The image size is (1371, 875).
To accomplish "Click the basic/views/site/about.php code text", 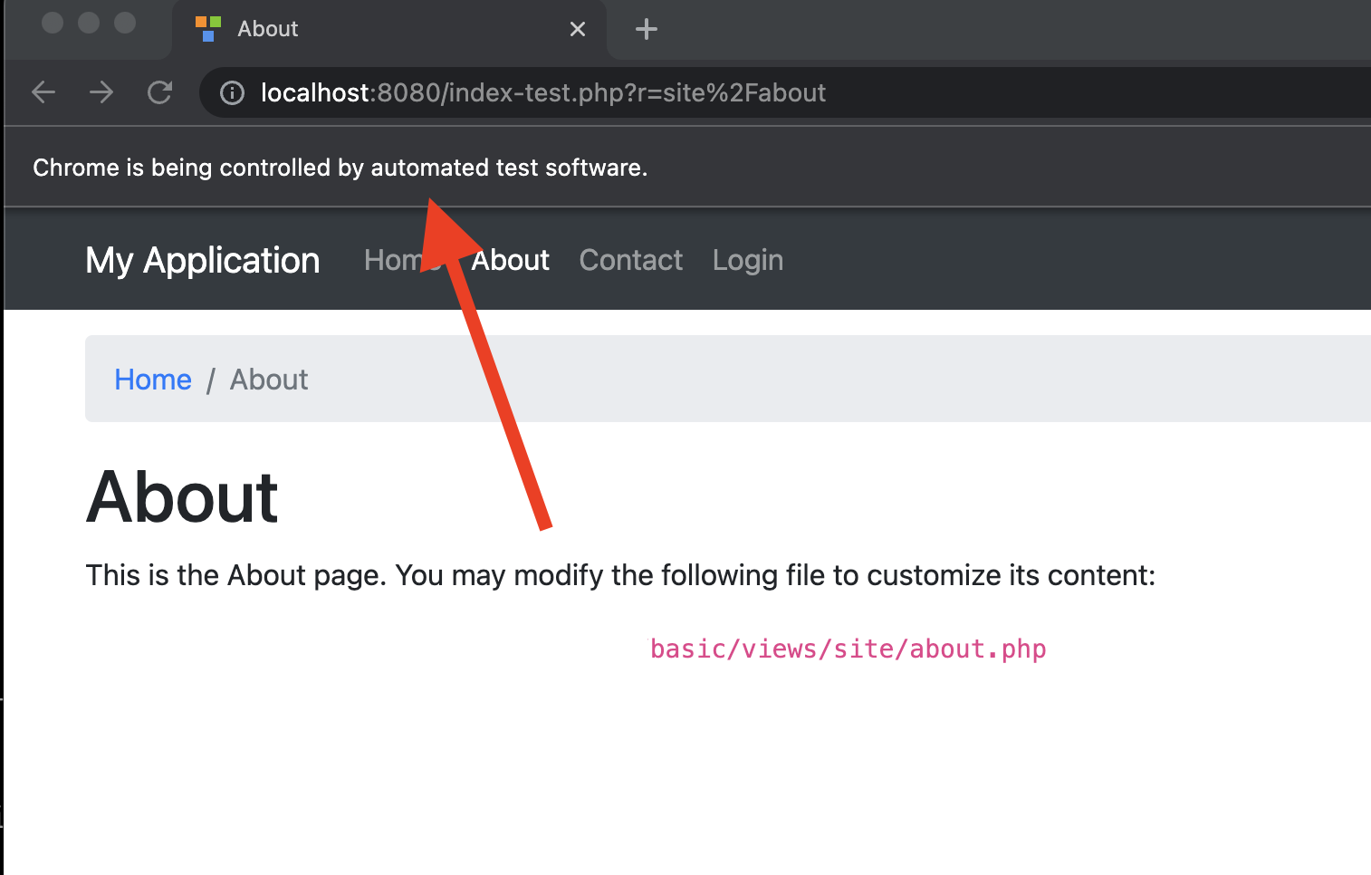I will [x=848, y=649].
